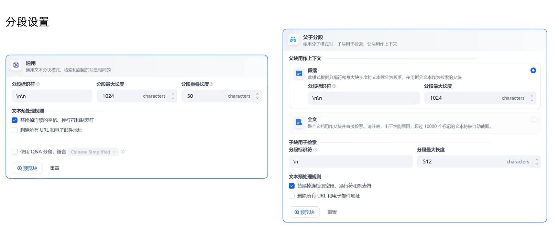Select the 全文 radio button
The image size is (559, 243).
(x=533, y=120)
